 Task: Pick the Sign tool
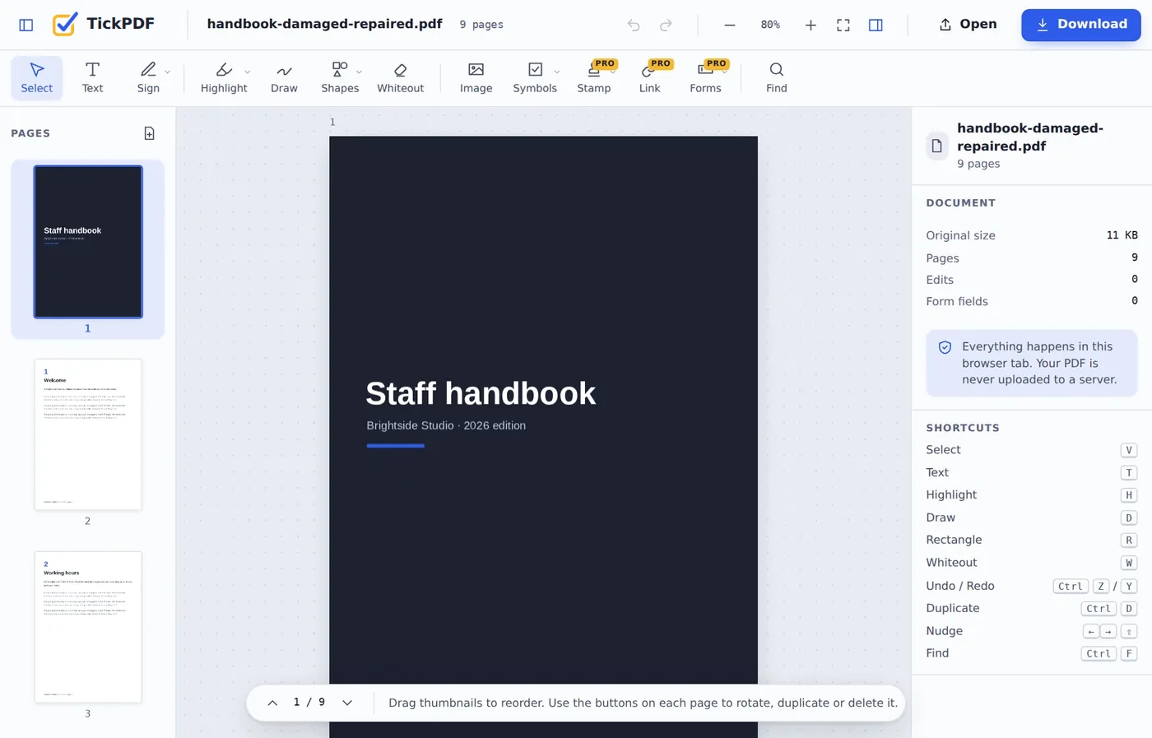(148, 78)
